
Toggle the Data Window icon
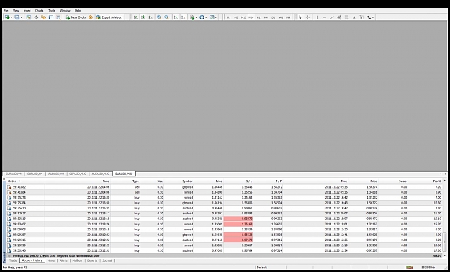[36, 17]
